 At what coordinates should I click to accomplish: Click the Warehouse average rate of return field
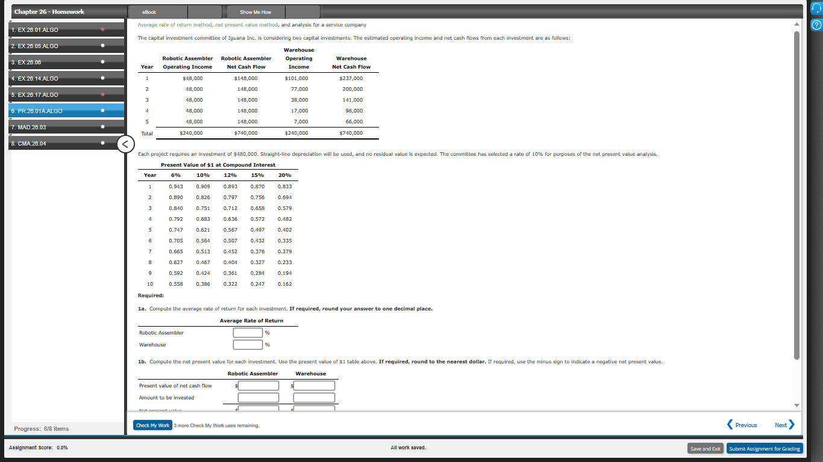(248, 345)
